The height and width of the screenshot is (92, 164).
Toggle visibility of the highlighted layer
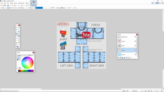click(136, 50)
